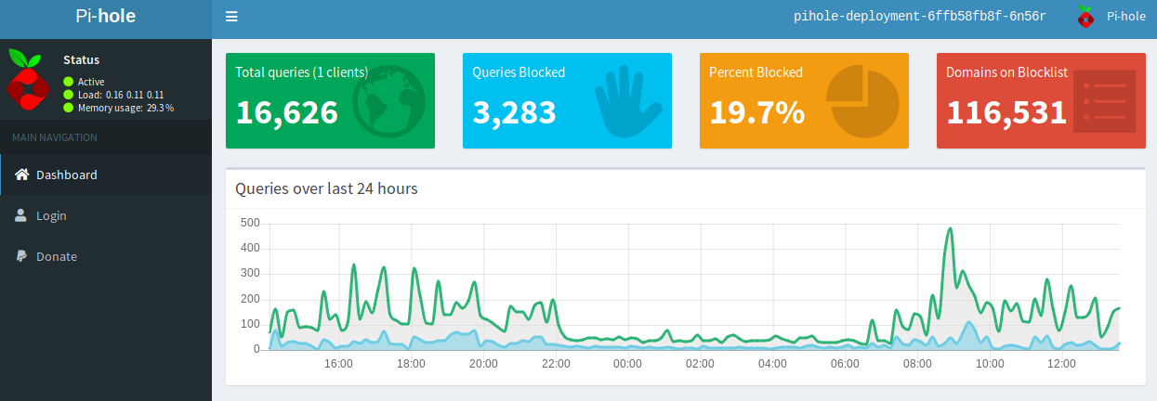Screen dimensions: 1157x401
Task: Click the Pi-hole raspberry logo in the sidebar
Action: [x=27, y=81]
